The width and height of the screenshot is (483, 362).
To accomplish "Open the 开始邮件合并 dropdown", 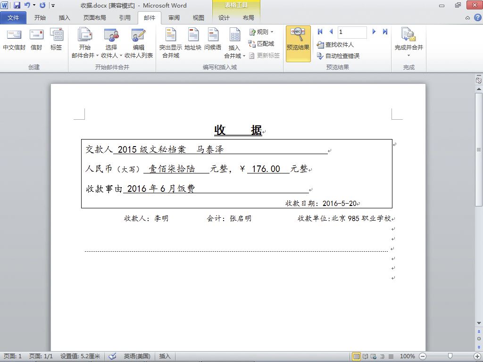I will 85,42.
